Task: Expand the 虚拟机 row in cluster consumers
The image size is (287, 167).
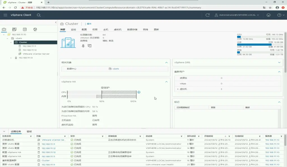Action: coord(177,89)
